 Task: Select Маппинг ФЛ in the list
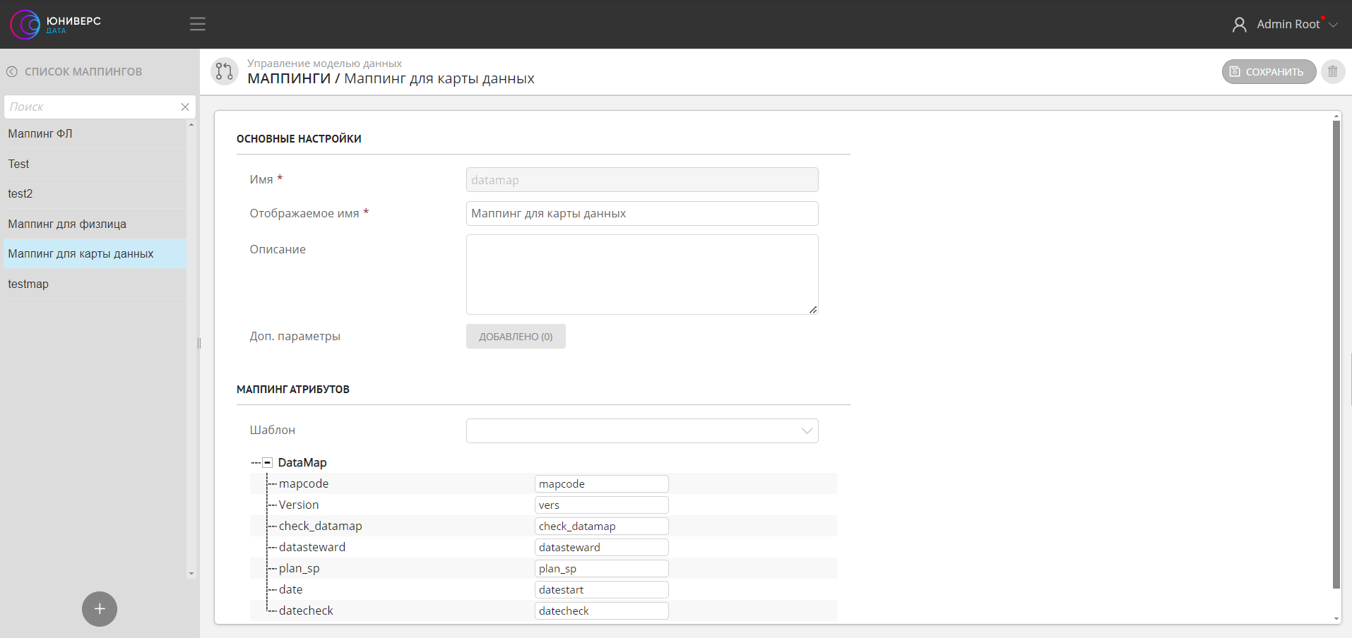point(40,133)
